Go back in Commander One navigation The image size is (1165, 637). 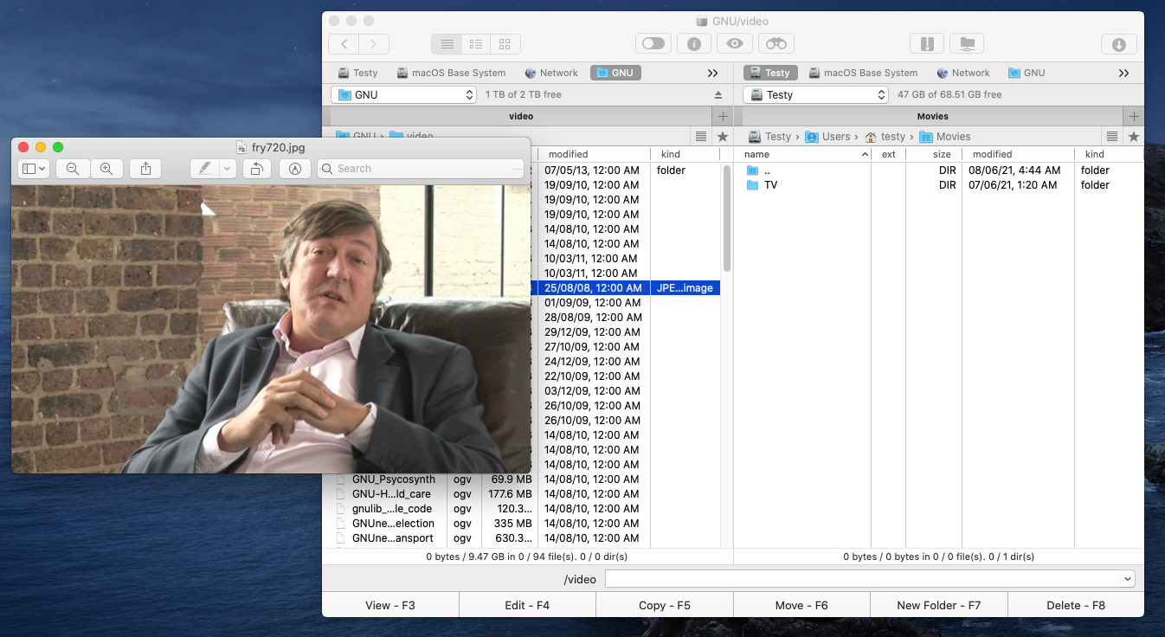[x=344, y=44]
